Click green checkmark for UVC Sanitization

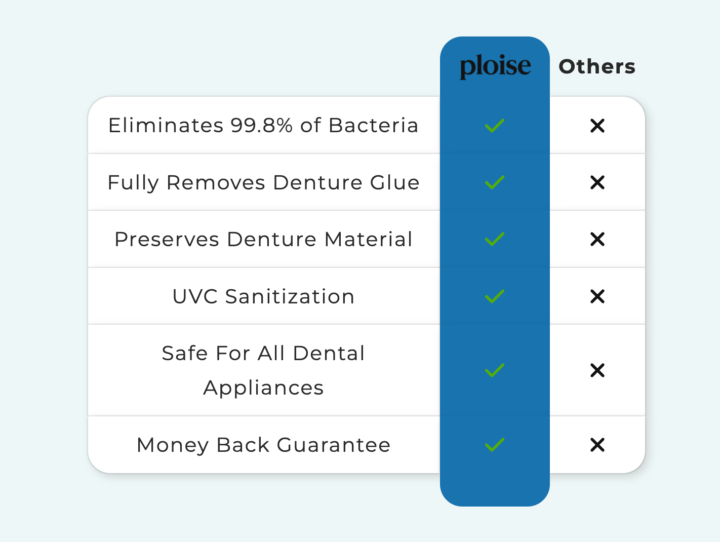[x=495, y=296]
